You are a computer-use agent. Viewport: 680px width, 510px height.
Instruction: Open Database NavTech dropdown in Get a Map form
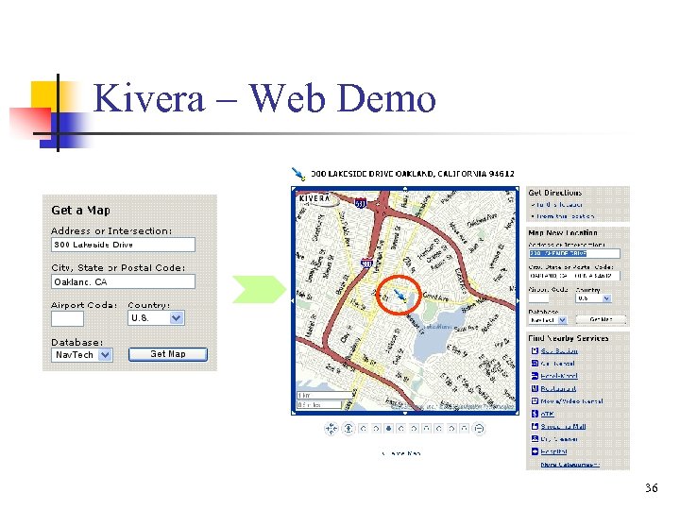[x=82, y=355]
